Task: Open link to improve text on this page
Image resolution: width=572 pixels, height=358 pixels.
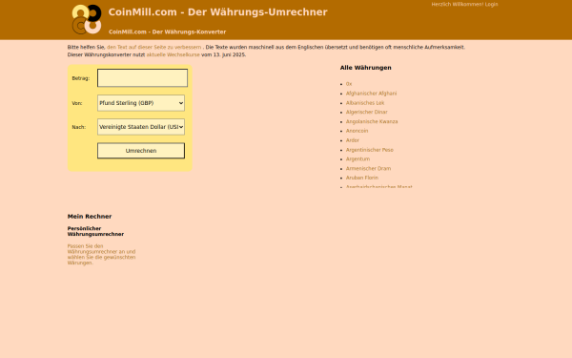Action: coord(153,47)
